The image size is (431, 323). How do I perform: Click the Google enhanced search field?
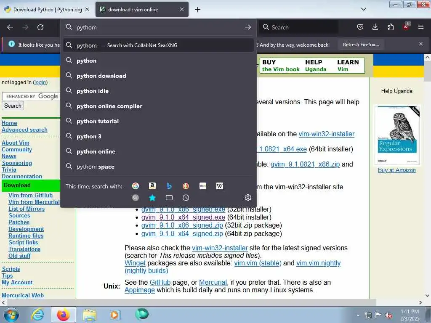(31, 96)
